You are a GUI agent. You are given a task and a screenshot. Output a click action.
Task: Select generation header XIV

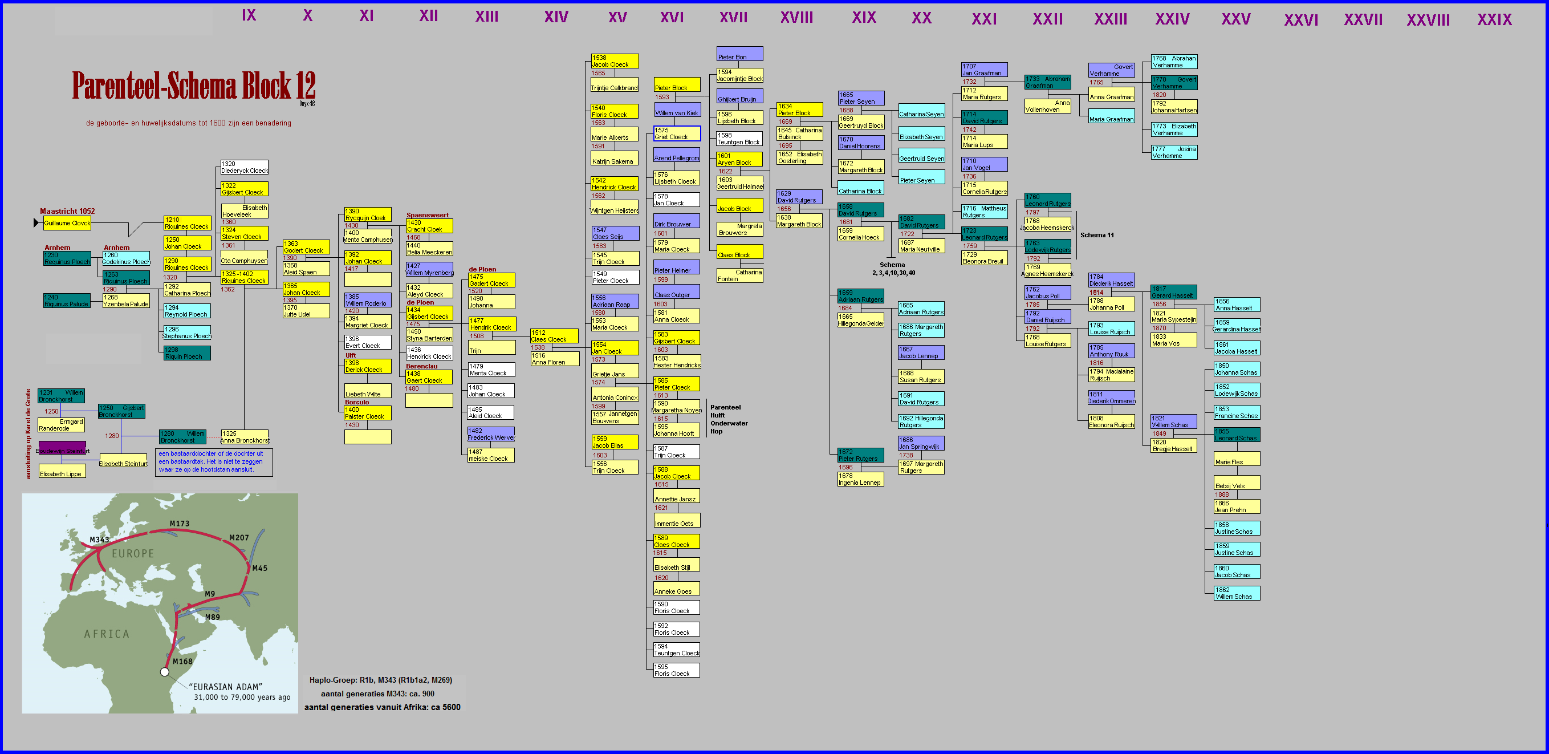(556, 17)
